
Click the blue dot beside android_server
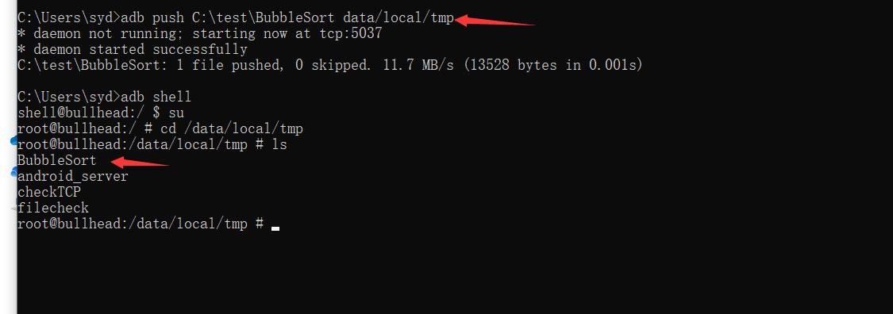coord(13,172)
